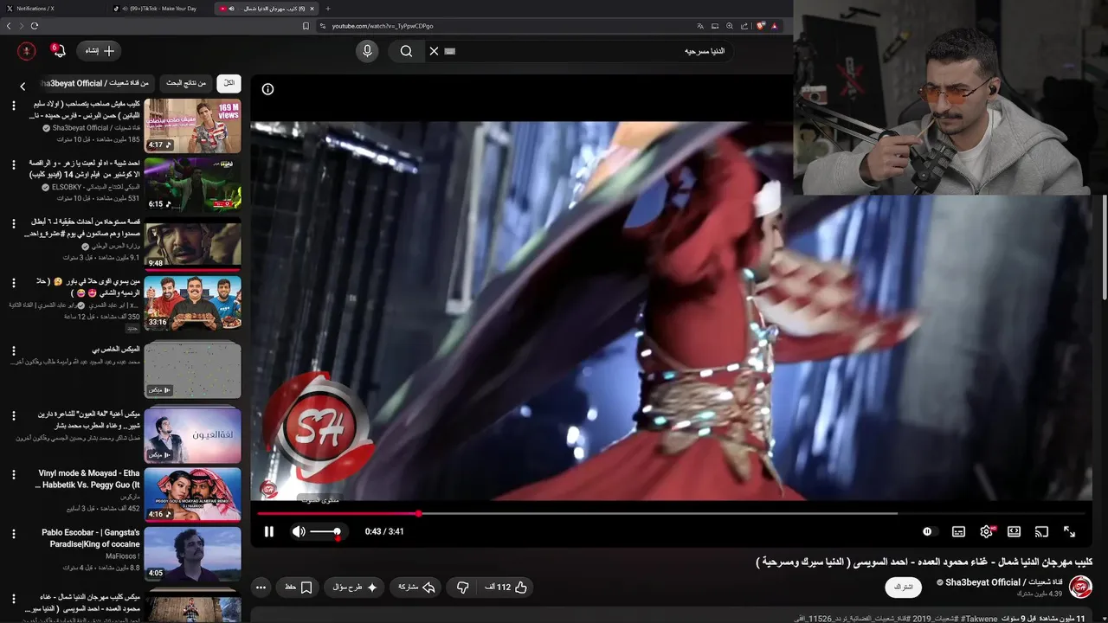Switch to theater mode view
1108x623 pixels.
pos(1014,531)
